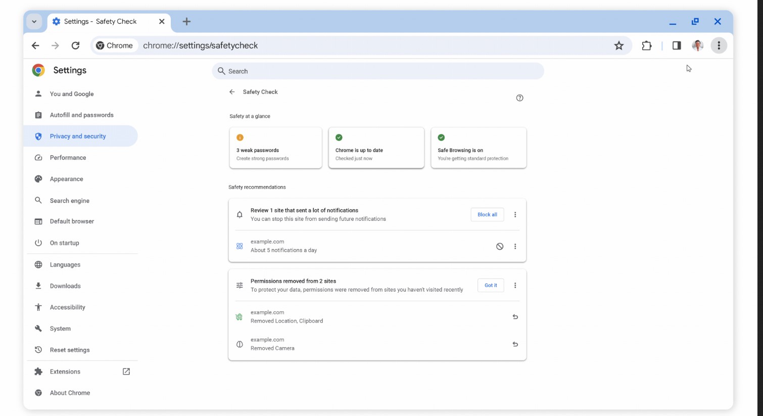Click the settings Search field
Screen dimensions: 763x416
coord(378,71)
